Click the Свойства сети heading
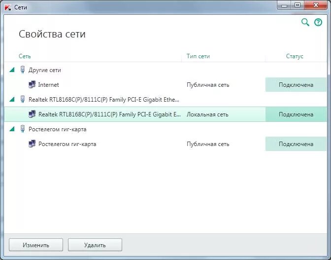 point(52,34)
